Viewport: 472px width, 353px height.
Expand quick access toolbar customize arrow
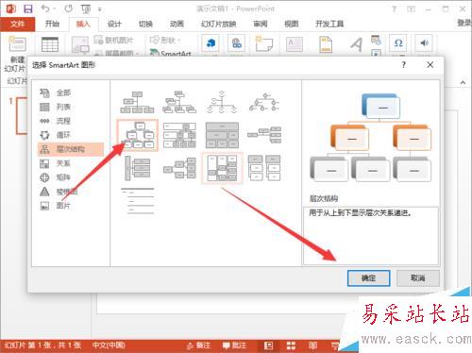point(100,9)
